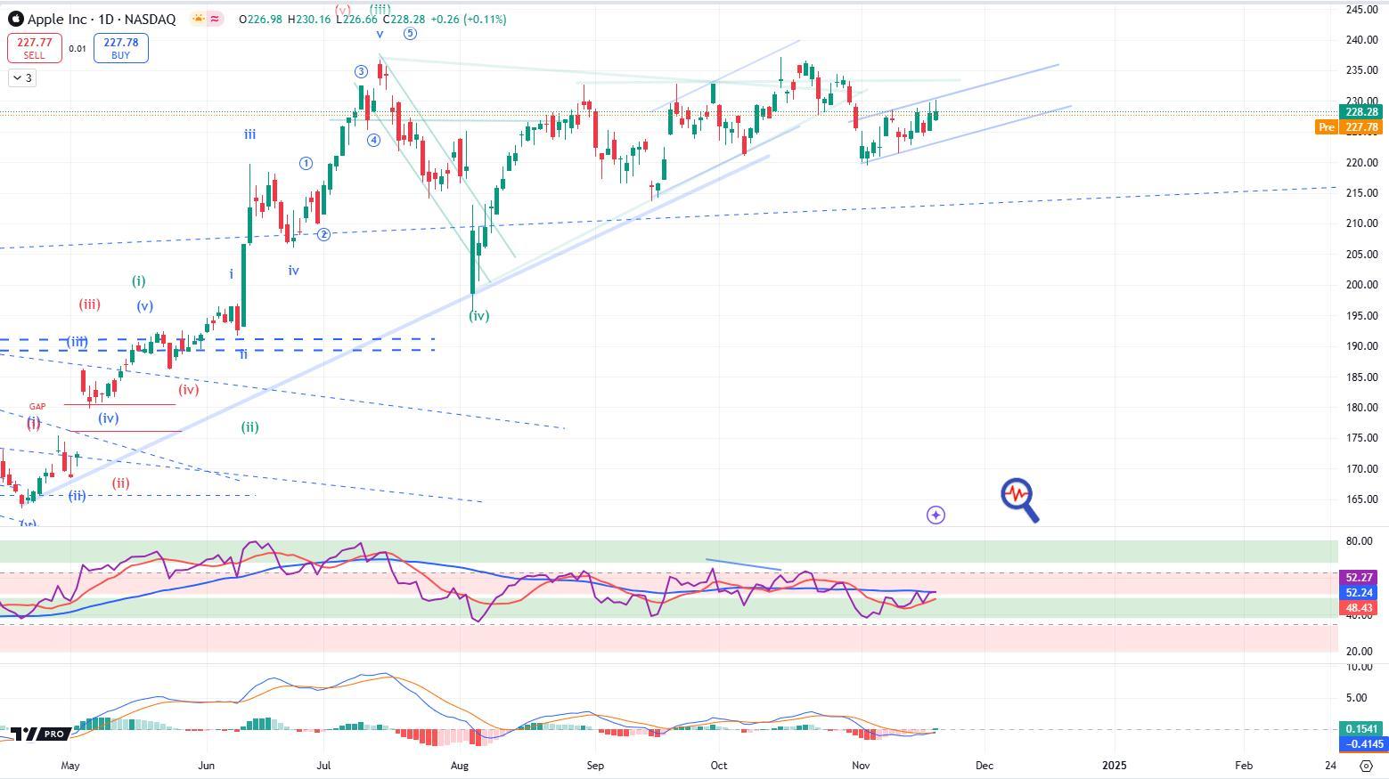Select the circled 2 wave label
1389x779 pixels.
324,234
